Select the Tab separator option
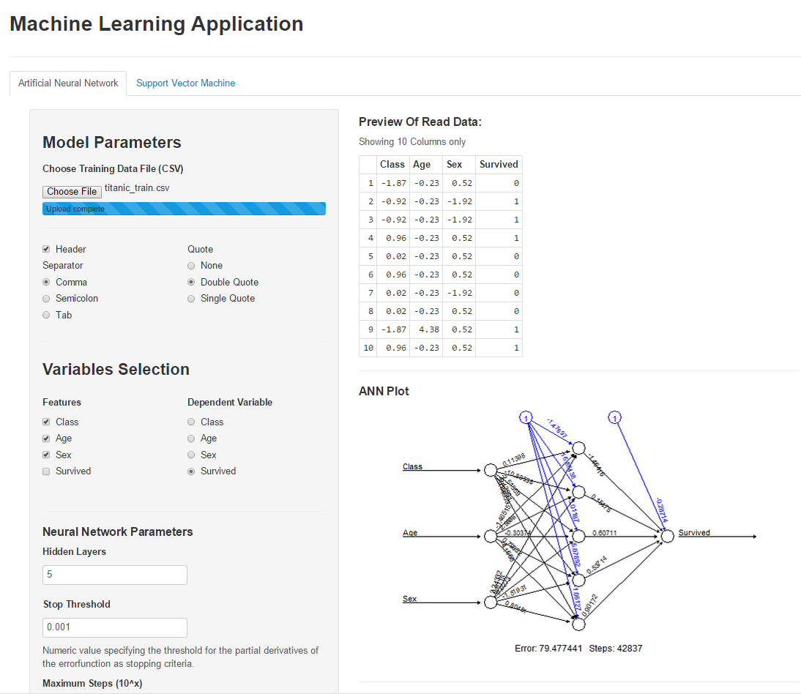 coord(46,315)
